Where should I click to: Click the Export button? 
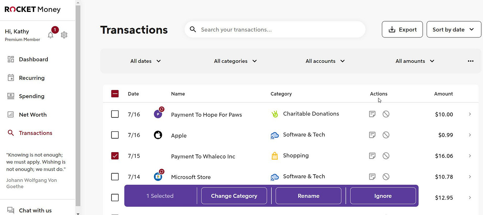[x=402, y=29]
